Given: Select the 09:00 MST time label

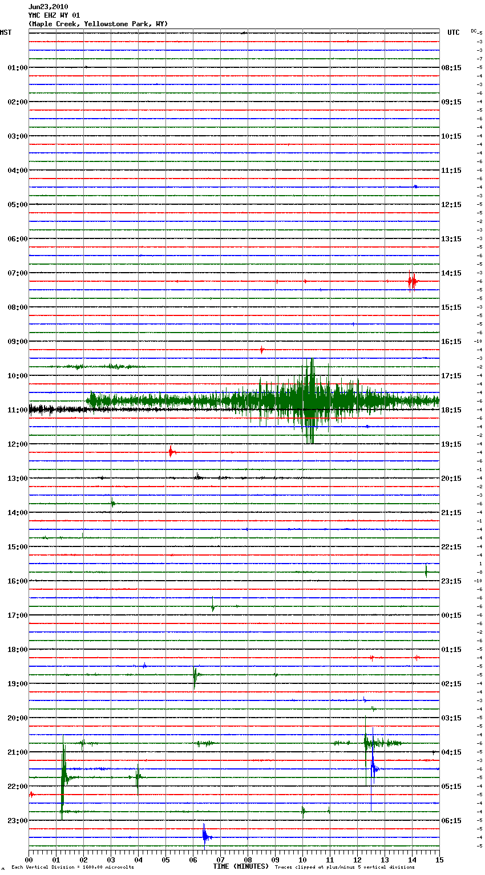Looking at the screenshot, I should 17,342.
